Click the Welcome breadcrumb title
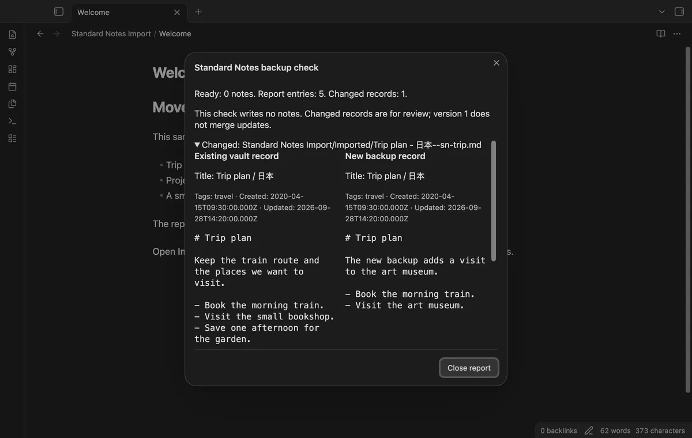Screen dimensions: 692x438 click(x=175, y=33)
